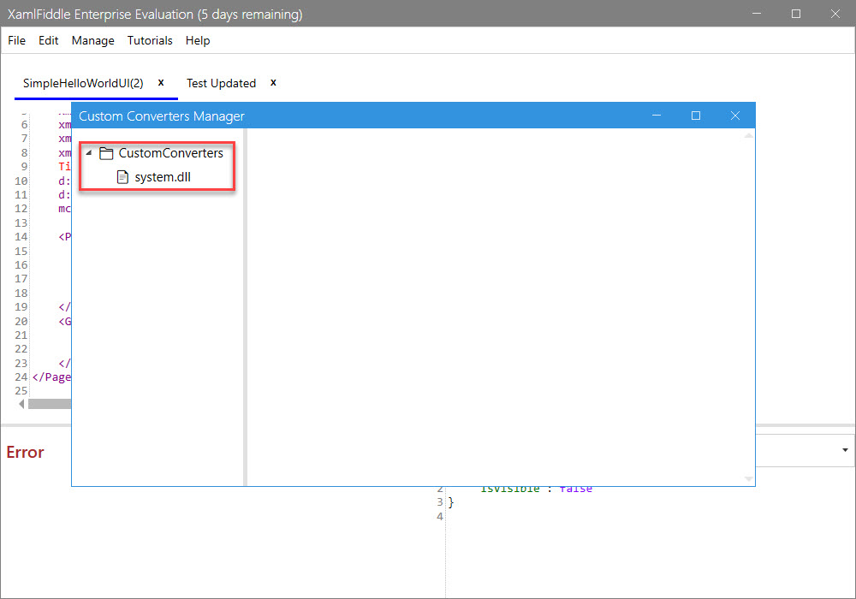Click the closing brace on line 3
The width and height of the screenshot is (856, 599).
[x=451, y=502]
